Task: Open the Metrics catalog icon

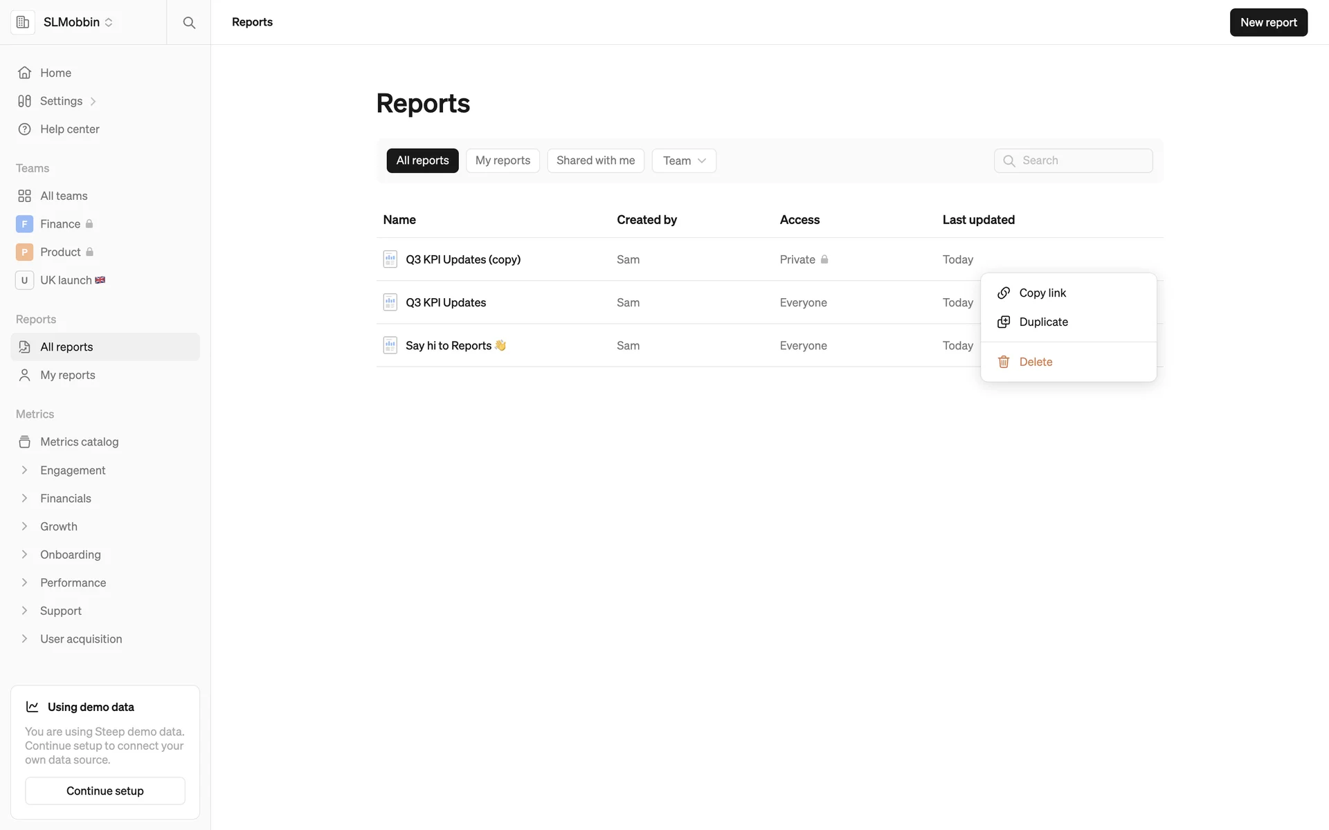Action: (25, 442)
